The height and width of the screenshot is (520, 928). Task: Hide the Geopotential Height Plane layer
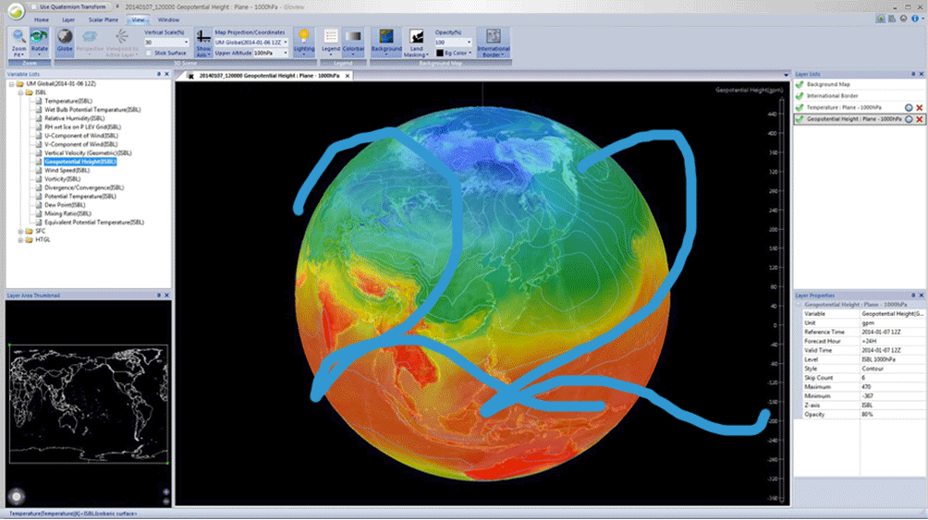coord(800,119)
